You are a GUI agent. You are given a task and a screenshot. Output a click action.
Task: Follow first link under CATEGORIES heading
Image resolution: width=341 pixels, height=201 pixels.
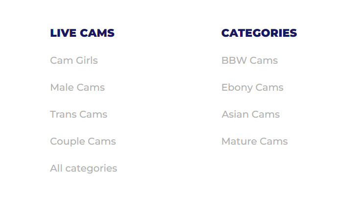pyautogui.click(x=250, y=60)
